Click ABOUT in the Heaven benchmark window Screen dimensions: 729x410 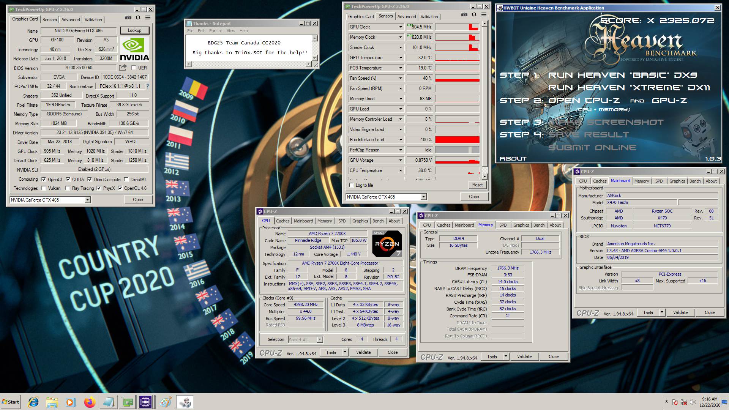click(513, 158)
